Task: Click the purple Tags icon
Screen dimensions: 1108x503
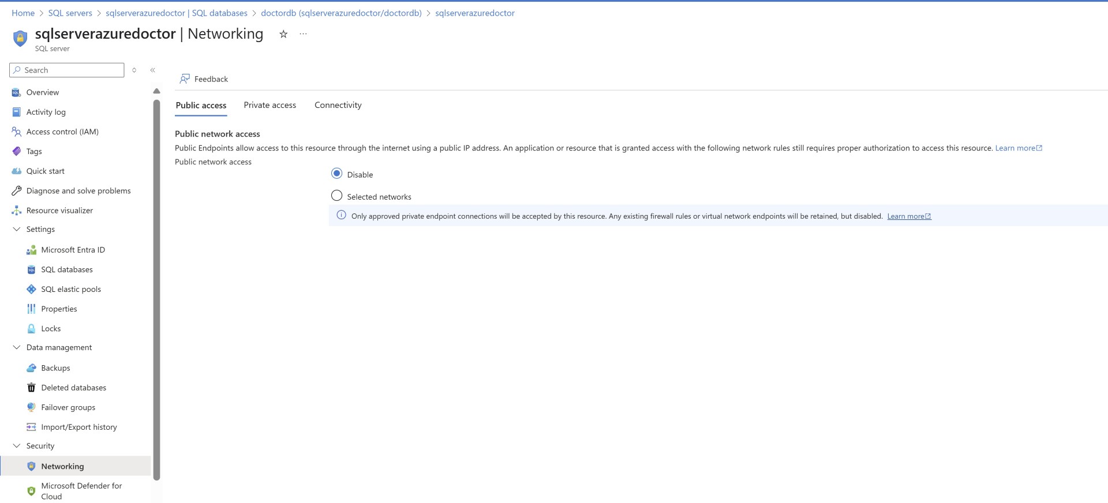Action: click(x=16, y=151)
